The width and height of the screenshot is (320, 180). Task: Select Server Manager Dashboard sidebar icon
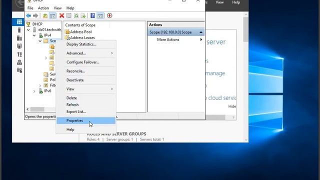[19, 22]
